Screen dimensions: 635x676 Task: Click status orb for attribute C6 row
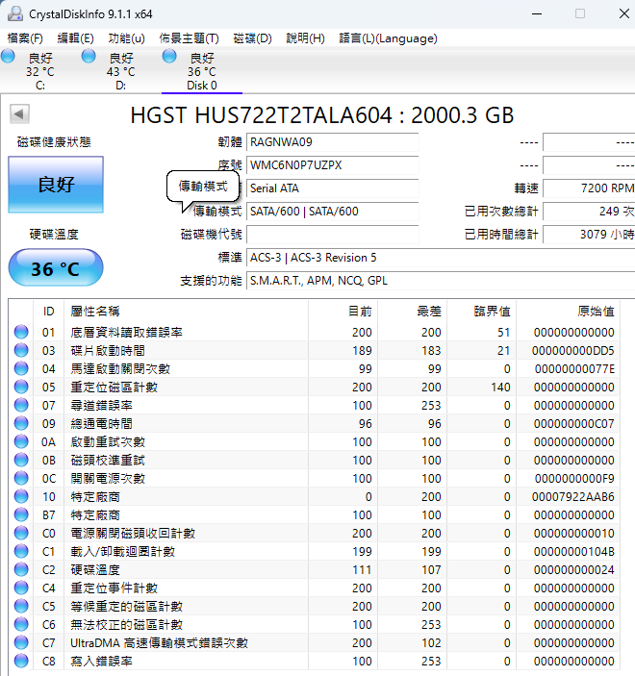(21, 624)
